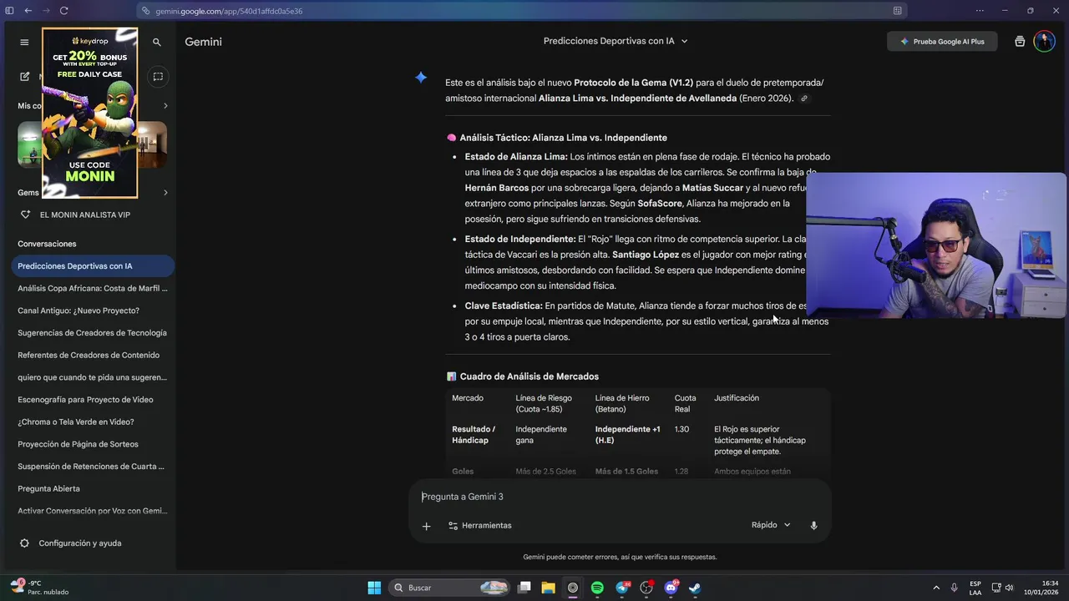Open Sugerencias de Creadores de Tecnología chat

coord(93,333)
